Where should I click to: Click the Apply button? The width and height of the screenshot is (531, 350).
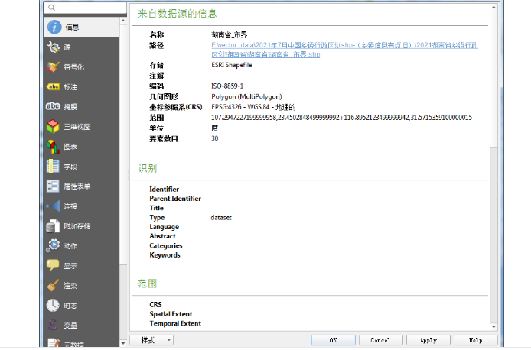pos(428,340)
